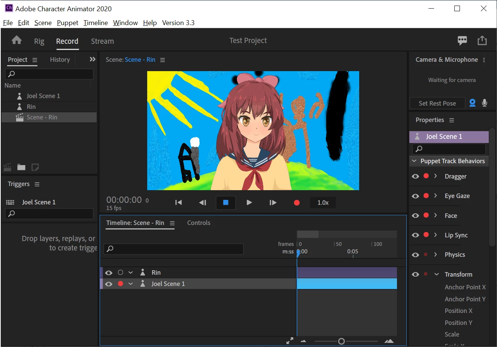This screenshot has height=347, width=497.
Task: Open the Puppet menu
Action: (x=67, y=23)
